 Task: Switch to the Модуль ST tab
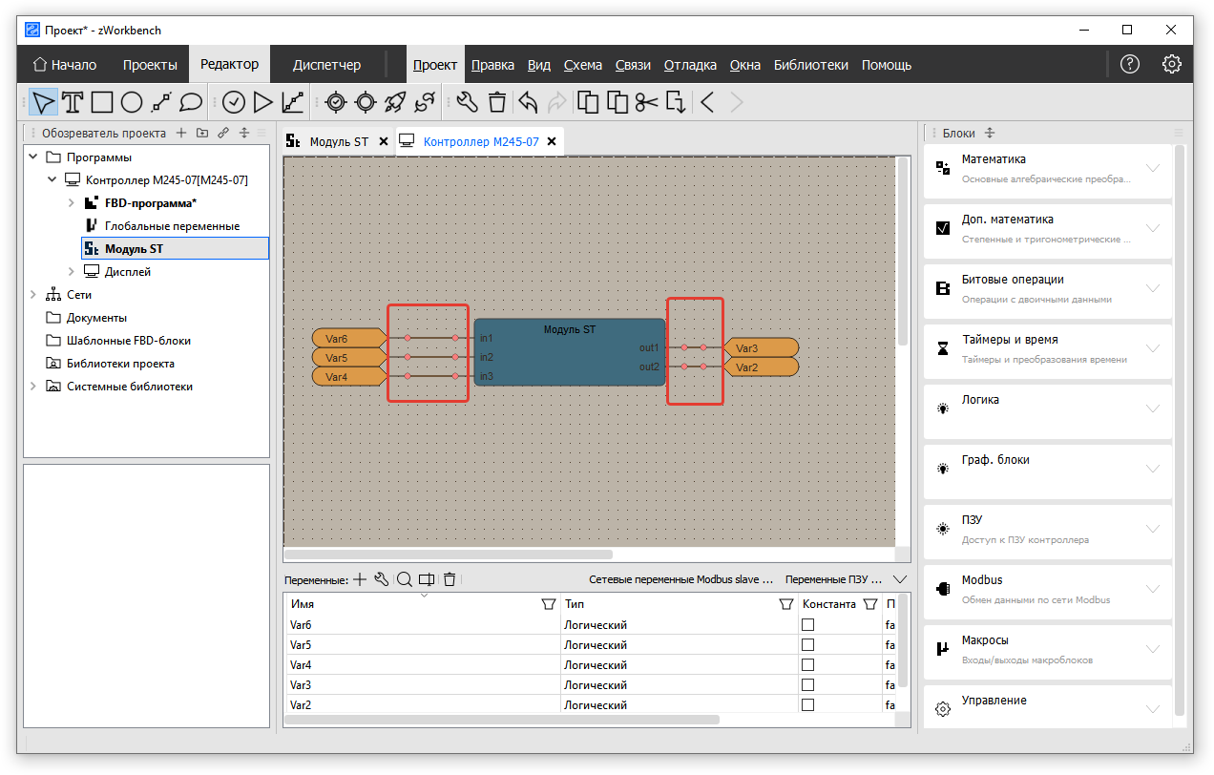(x=338, y=141)
